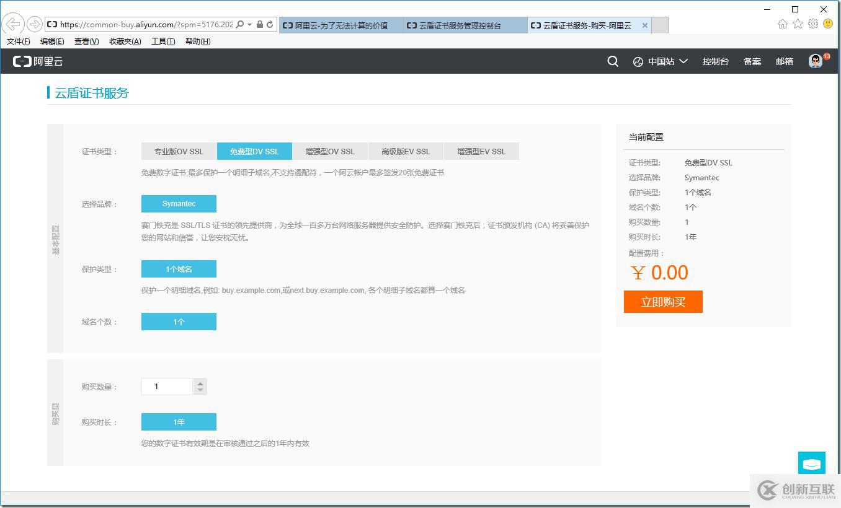The width and height of the screenshot is (841, 508).
Task: Open the 文件(F) menu
Action: click(x=18, y=42)
